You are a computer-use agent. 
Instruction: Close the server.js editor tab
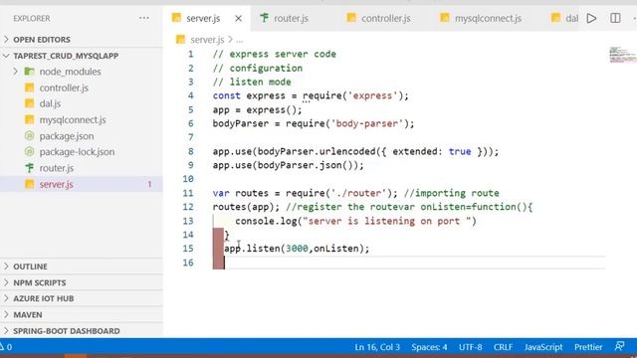pyautogui.click(x=239, y=18)
